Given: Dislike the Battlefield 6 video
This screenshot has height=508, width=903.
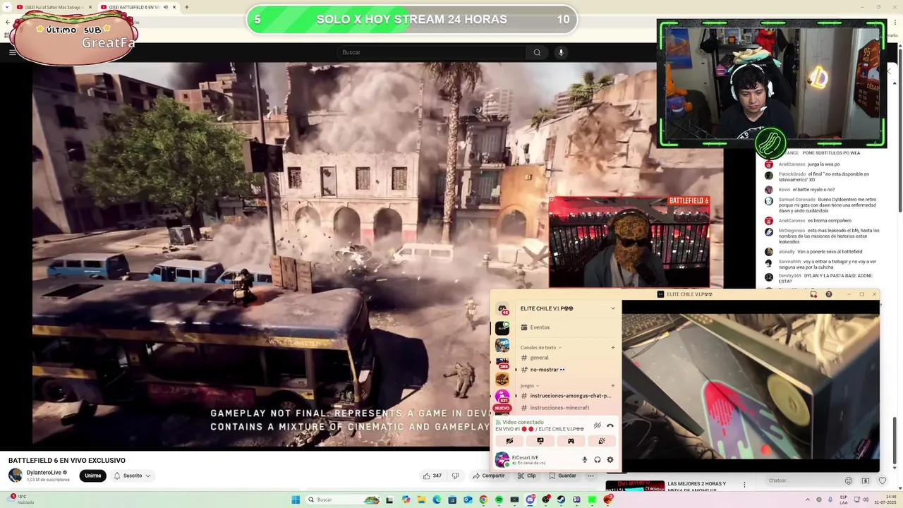Looking at the screenshot, I should click(x=455, y=476).
